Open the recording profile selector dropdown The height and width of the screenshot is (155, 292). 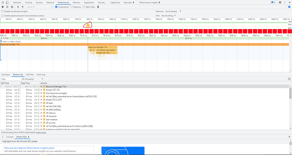tap(40, 7)
